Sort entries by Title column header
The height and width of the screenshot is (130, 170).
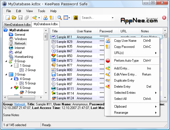click(63, 31)
